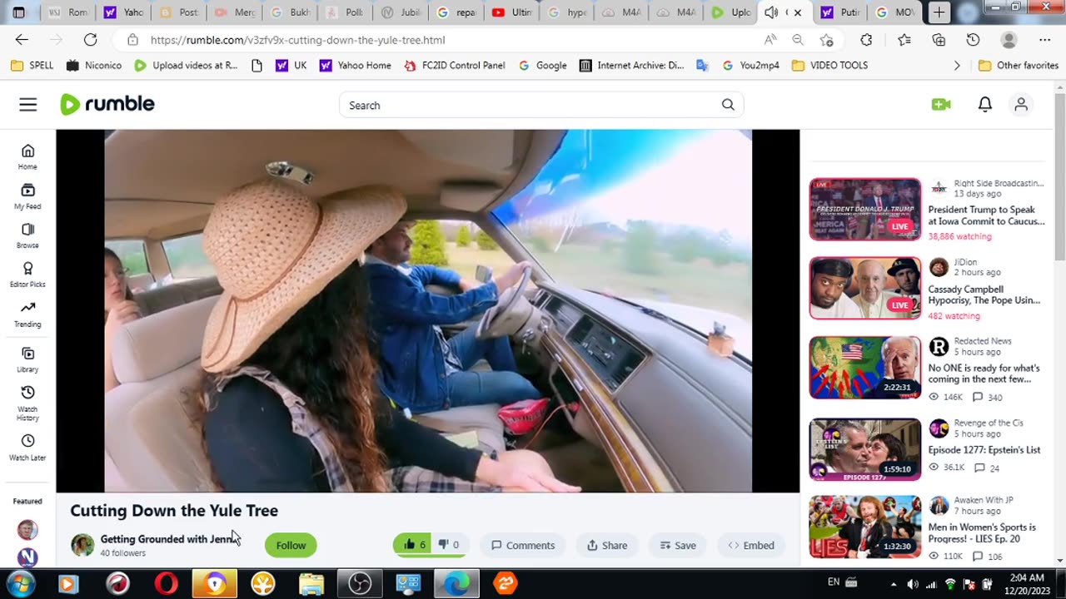Open the Opera icon in the taskbar
Viewport: 1066px width, 599px height.
point(166,584)
